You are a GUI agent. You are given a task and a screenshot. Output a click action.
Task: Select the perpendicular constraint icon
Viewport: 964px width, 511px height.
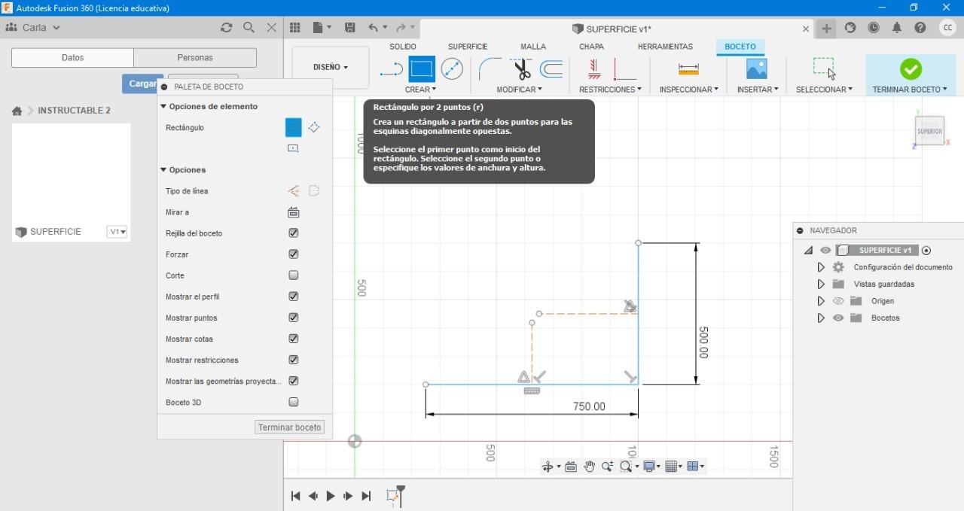tap(625, 70)
